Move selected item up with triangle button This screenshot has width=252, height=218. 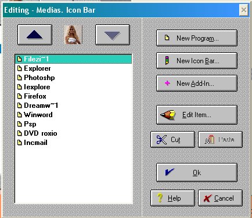pos(35,35)
